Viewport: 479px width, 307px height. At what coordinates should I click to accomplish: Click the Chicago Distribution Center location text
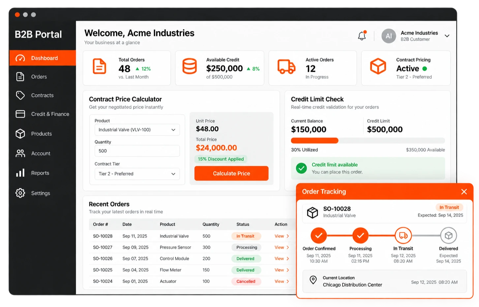pyautogui.click(x=352, y=285)
